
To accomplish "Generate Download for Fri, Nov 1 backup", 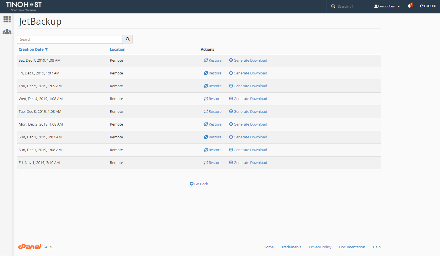I will tap(248, 163).
